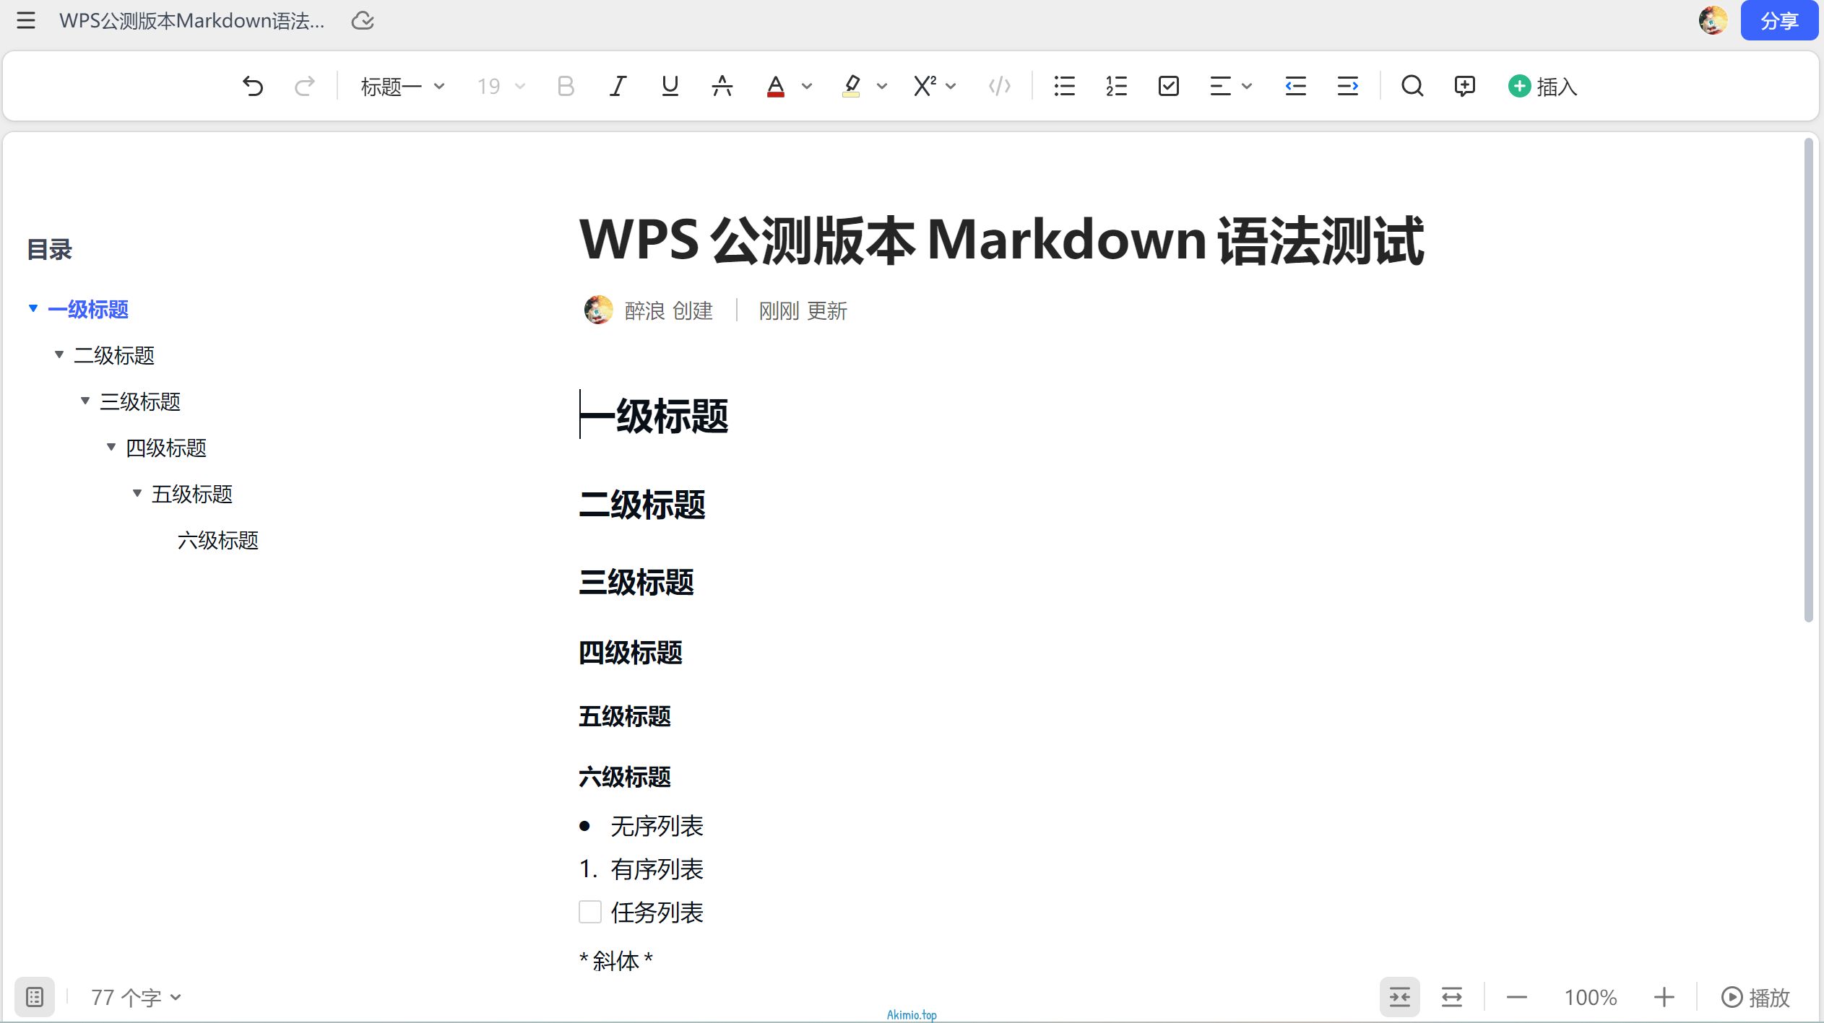
Task: Jump to 一级标题 from the outline
Action: point(88,310)
